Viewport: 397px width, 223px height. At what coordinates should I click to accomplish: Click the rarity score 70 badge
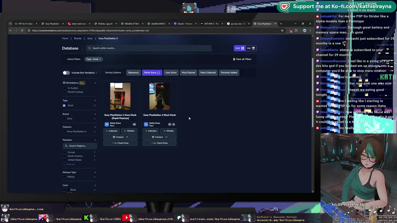click(107, 124)
